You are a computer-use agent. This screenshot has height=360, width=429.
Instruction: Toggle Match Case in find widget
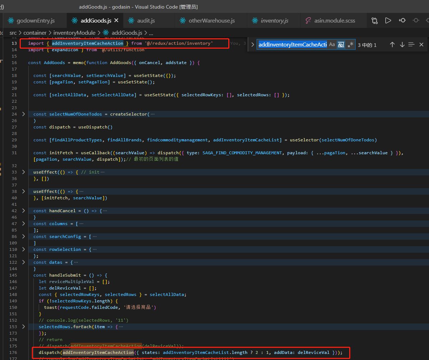click(332, 44)
